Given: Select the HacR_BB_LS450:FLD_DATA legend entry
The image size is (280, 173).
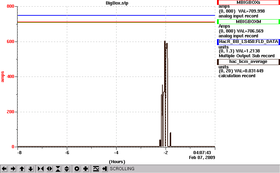Looking at the screenshot, I should pyautogui.click(x=248, y=42).
